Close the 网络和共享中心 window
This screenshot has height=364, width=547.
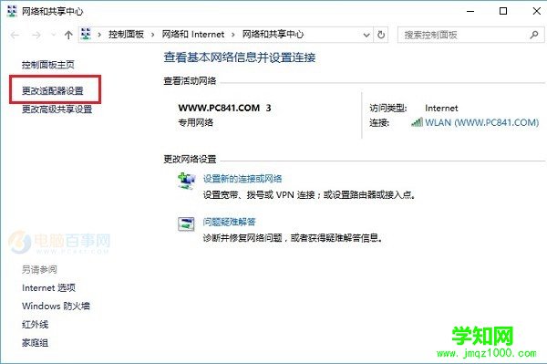coord(537,11)
